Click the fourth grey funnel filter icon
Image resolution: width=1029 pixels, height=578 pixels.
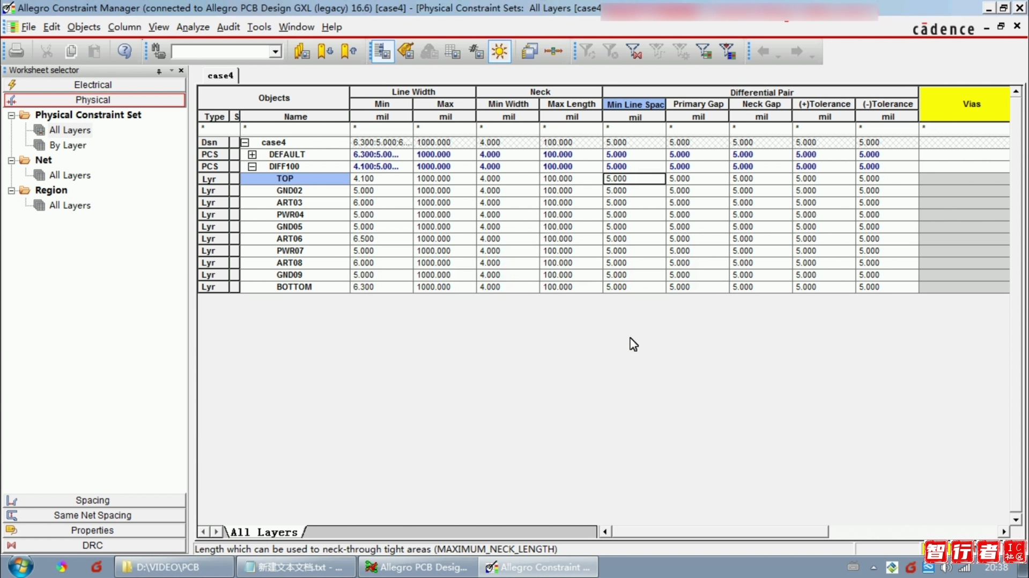[657, 51]
